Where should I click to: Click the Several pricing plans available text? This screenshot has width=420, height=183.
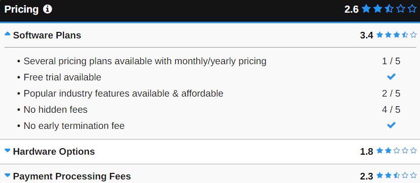pyautogui.click(x=145, y=61)
